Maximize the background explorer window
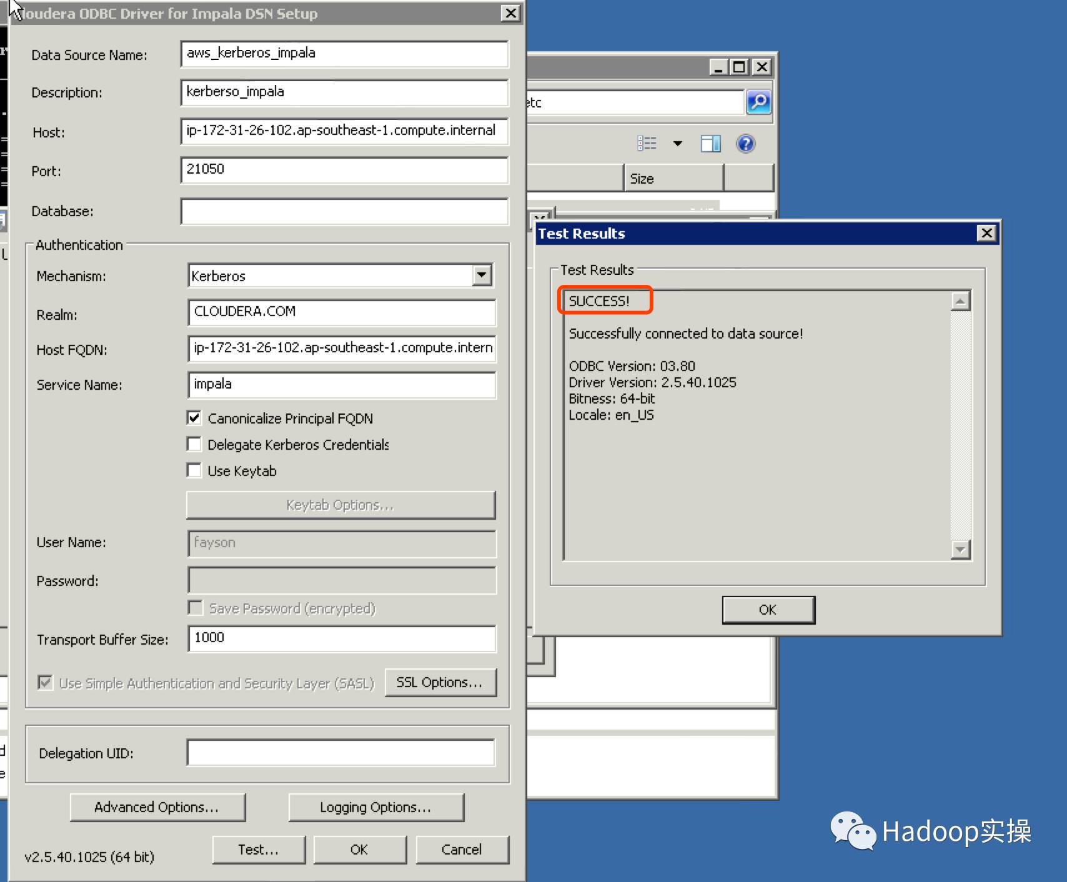1067x882 pixels. pos(740,67)
